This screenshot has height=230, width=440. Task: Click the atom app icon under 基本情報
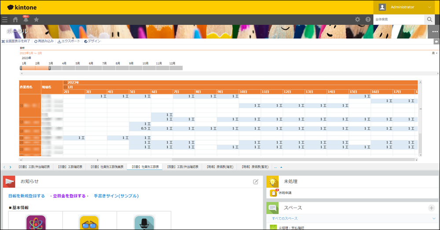[x=36, y=223]
